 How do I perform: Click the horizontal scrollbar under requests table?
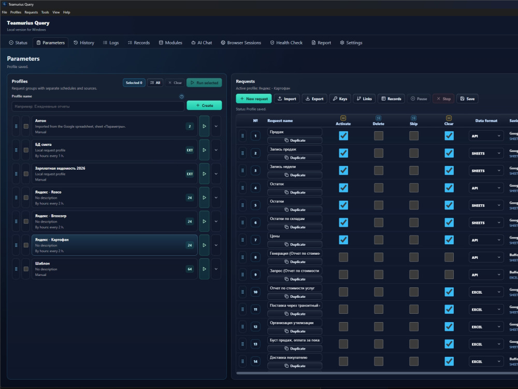pyautogui.click(x=377, y=373)
